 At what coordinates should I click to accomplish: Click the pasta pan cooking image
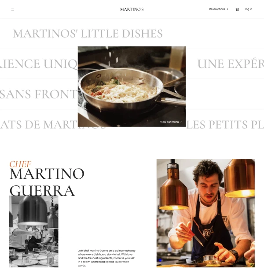(132, 86)
